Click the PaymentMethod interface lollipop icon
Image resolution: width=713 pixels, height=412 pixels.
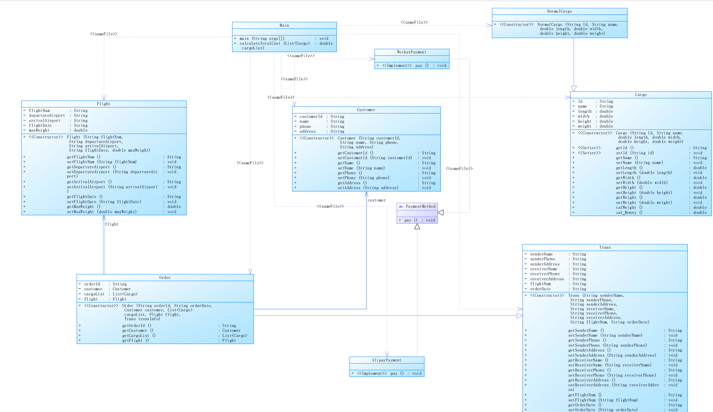tap(401, 207)
